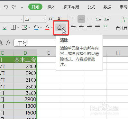Select the cell with value 1800
Image resolution: width=128 pixels, height=119 pixels.
25,106
